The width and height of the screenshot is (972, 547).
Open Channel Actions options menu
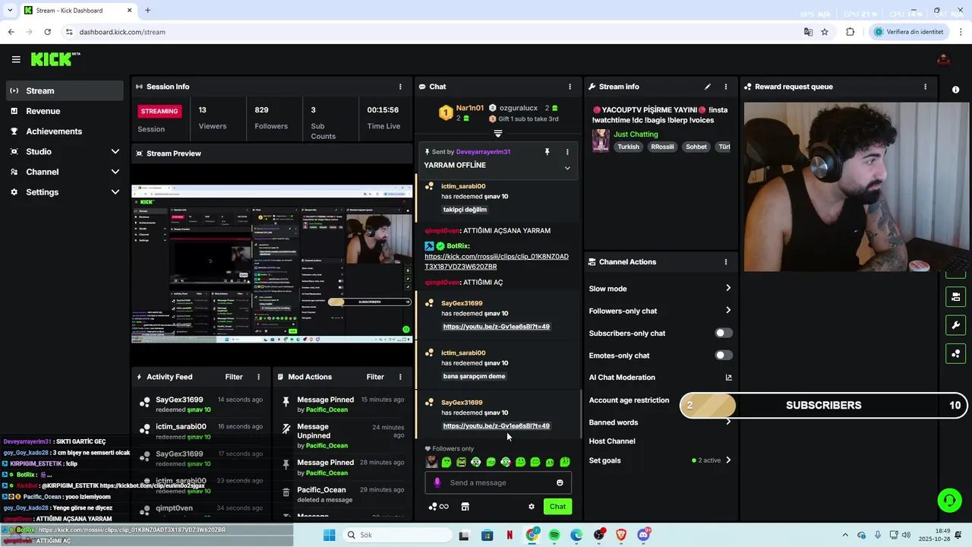(x=725, y=262)
